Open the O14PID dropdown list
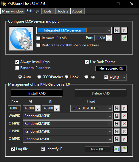The image size is (139, 162). pos(110,124)
